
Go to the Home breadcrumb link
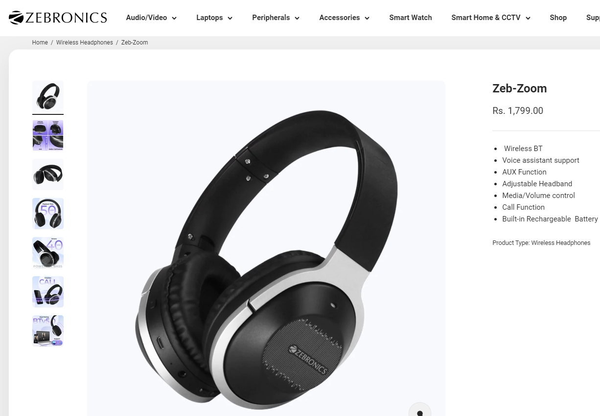point(40,43)
